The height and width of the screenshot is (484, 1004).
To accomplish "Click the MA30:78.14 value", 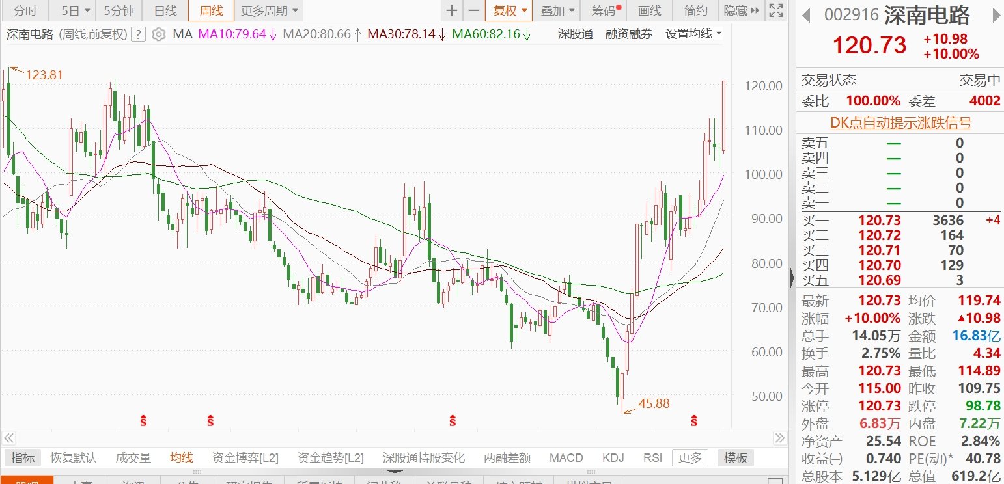I will [401, 34].
